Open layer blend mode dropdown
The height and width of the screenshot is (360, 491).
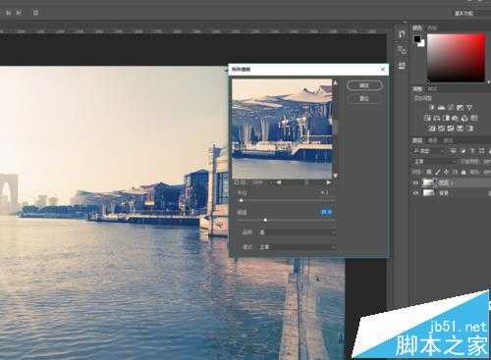[435, 162]
